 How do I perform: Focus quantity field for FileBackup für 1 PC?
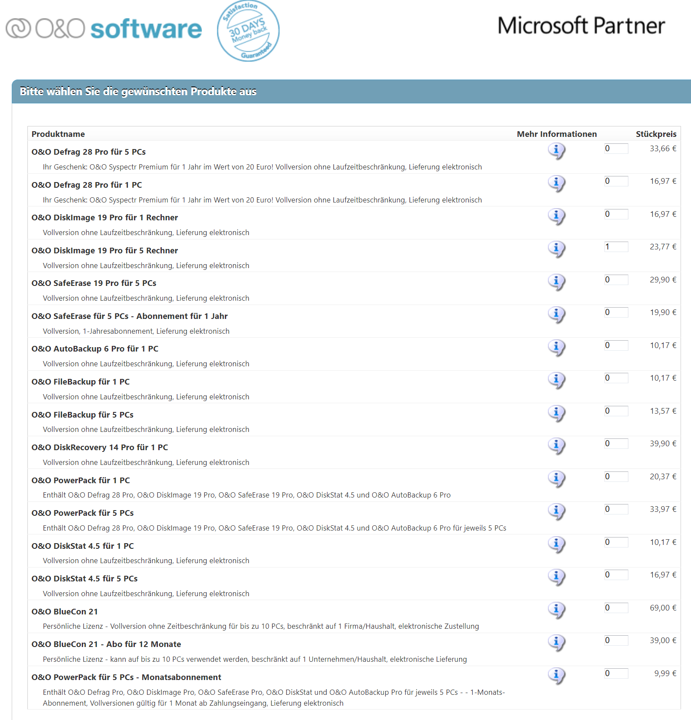(616, 378)
